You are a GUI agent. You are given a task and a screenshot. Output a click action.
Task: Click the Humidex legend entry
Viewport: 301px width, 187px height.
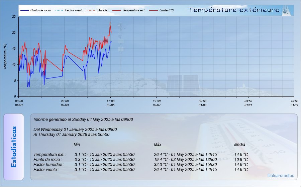point(98,10)
